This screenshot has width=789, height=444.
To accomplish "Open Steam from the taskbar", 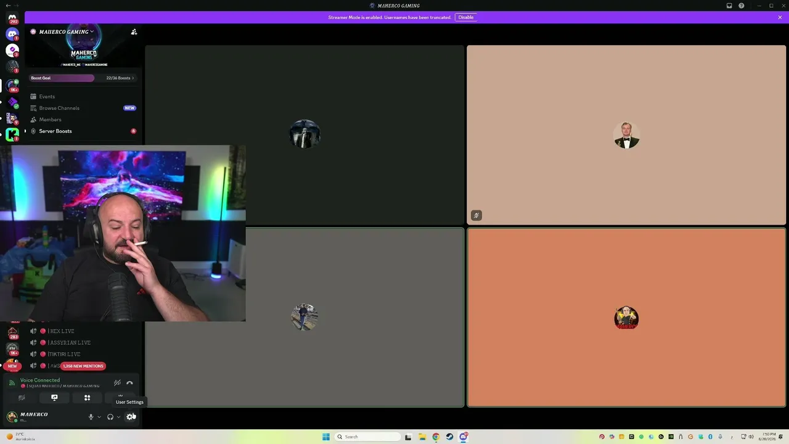I will tap(450, 437).
